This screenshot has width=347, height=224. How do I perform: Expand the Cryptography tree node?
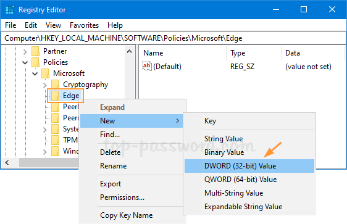click(45, 85)
